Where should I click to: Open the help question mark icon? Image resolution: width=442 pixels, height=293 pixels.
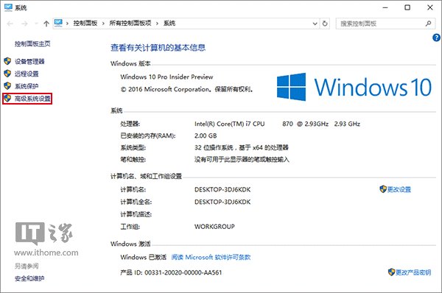coord(436,38)
